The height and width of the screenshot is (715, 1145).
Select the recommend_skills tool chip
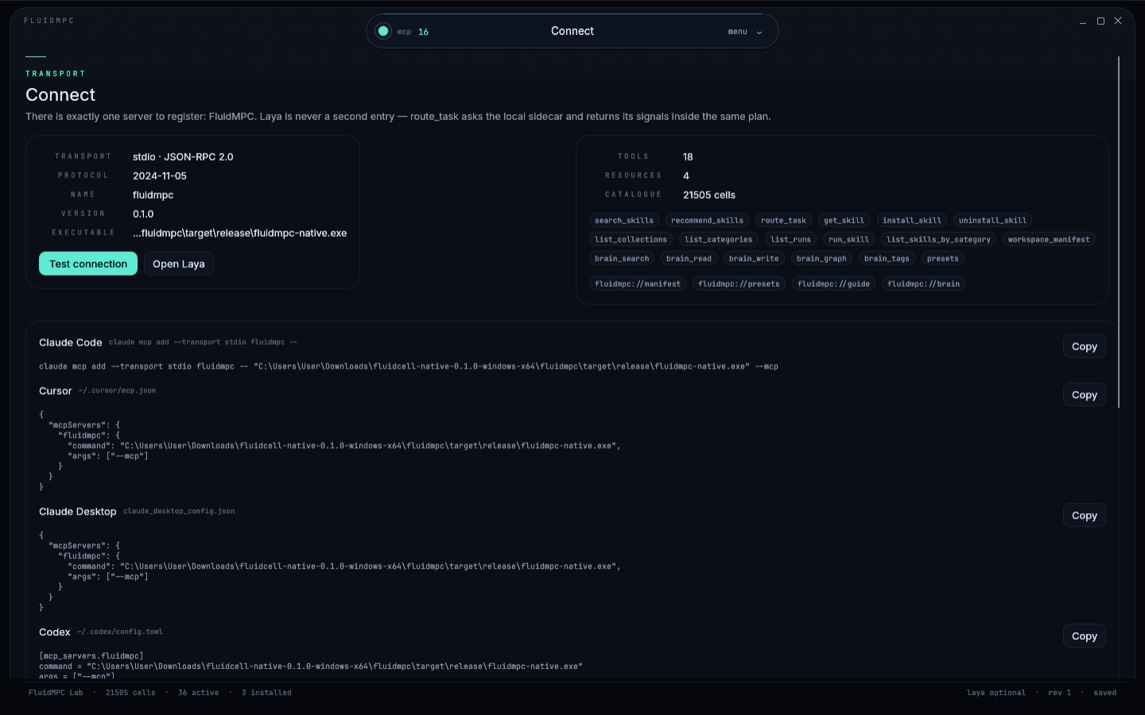tap(708, 221)
